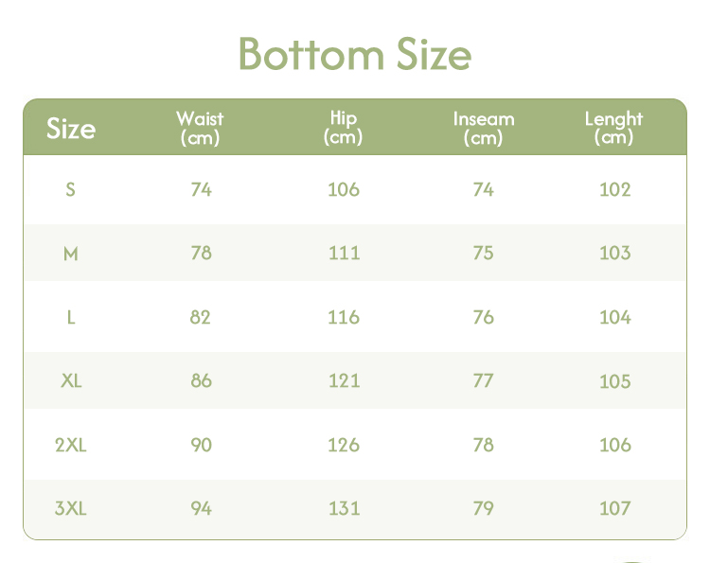Click the "Waist (cm)" column header

(200, 128)
